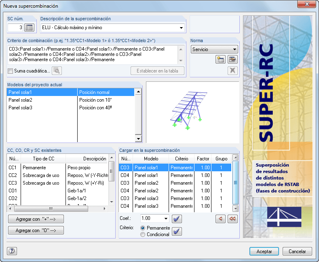Click right arrow of existing CC horizontal scrollbar

(x=105, y=209)
